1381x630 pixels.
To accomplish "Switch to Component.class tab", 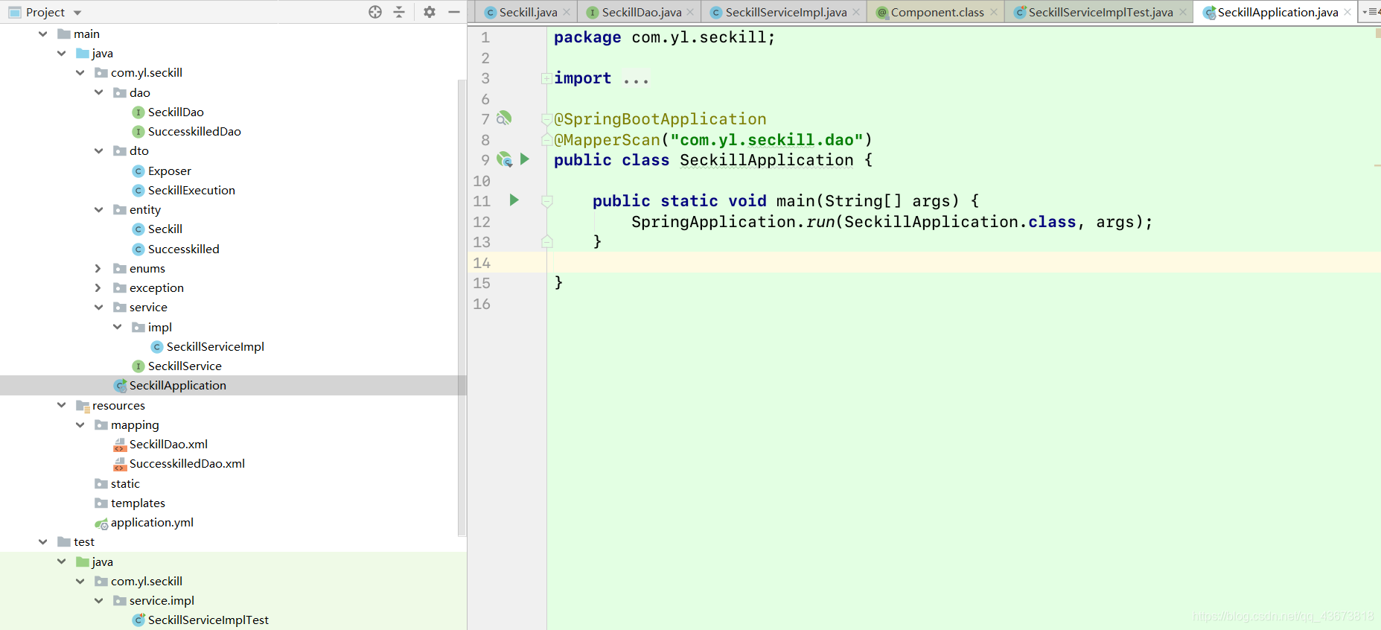I will pos(937,12).
